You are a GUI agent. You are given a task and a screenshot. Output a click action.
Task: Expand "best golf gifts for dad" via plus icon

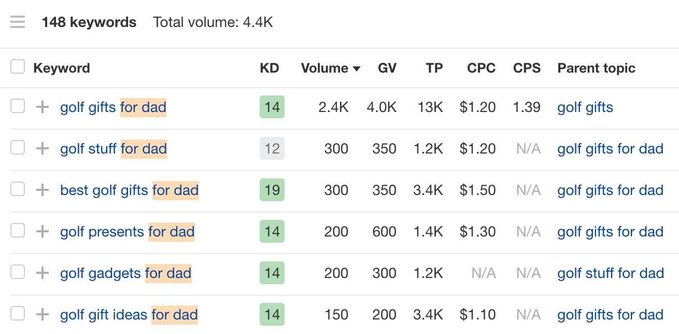click(x=42, y=190)
